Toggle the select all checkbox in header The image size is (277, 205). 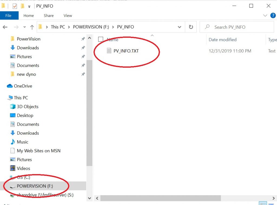[x=101, y=40]
